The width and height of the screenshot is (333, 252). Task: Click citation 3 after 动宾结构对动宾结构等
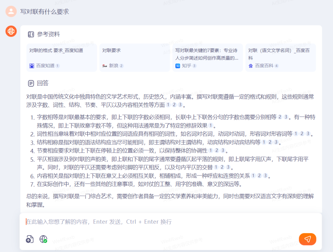[x=276, y=142]
